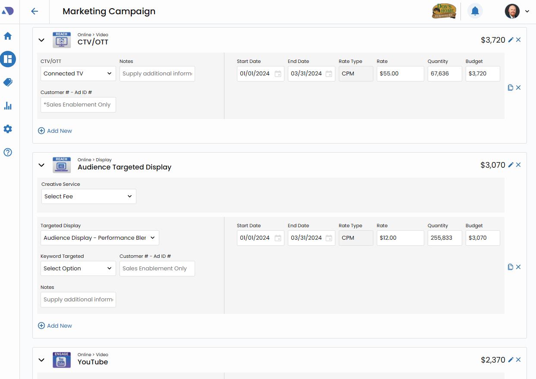This screenshot has width=536, height=379.
Task: Click the Audience Display Rate field showing $12.00
Action: coord(400,238)
